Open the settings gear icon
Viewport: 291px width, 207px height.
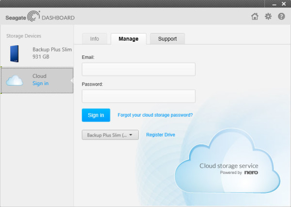tap(268, 17)
